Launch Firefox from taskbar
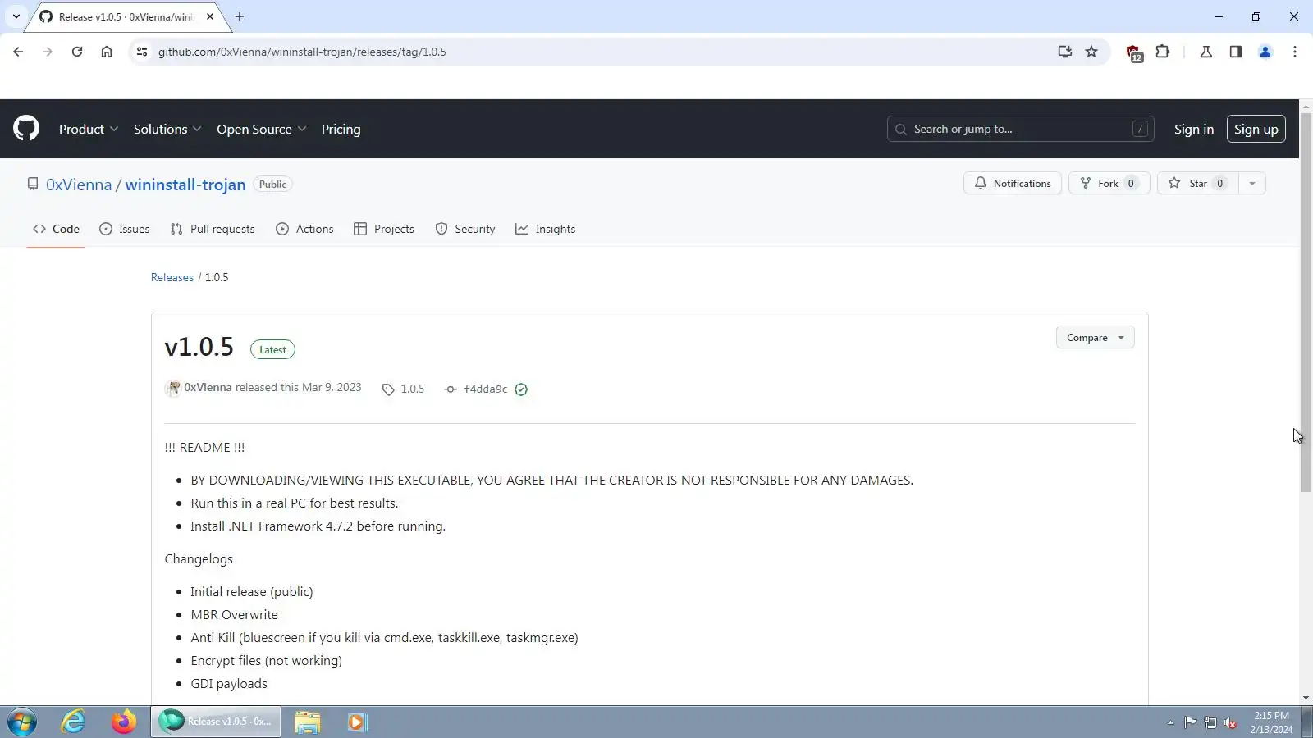Viewport: 1313px width, 738px height. (124, 722)
